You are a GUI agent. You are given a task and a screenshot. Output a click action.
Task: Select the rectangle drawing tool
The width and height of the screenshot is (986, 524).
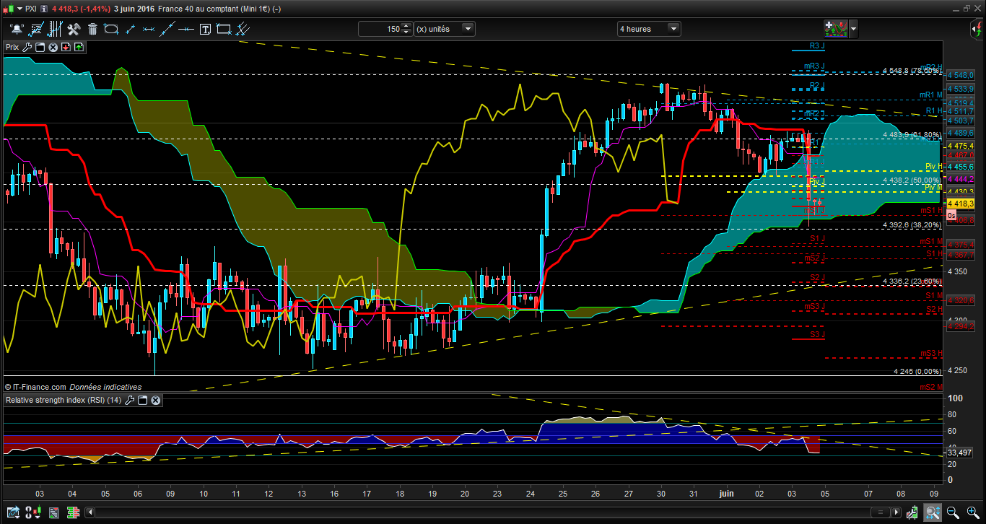(x=224, y=29)
